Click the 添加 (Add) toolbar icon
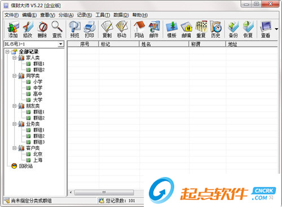This screenshot has height=207, width=282. (x=13, y=29)
